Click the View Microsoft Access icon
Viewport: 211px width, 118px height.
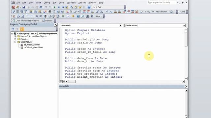click(x=14, y=7)
